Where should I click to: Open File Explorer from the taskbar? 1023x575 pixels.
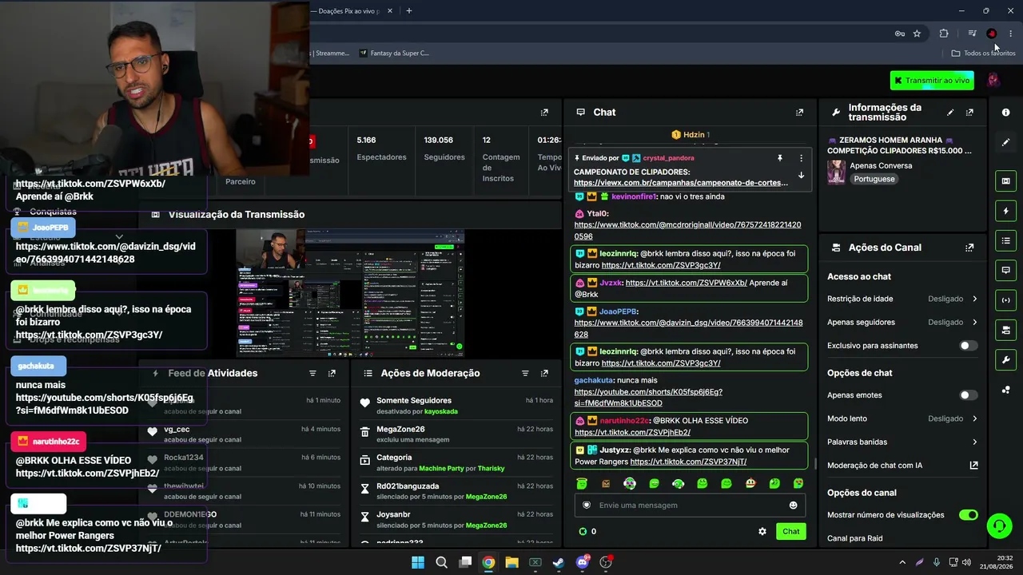(x=511, y=562)
